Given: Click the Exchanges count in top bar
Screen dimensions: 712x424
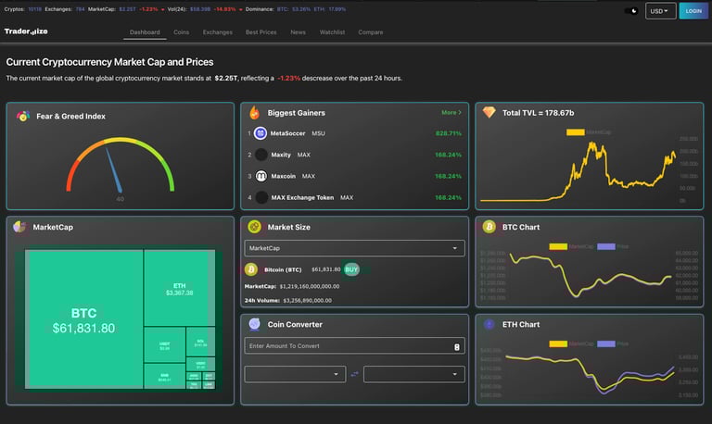Looking at the screenshot, I should pos(80,9).
